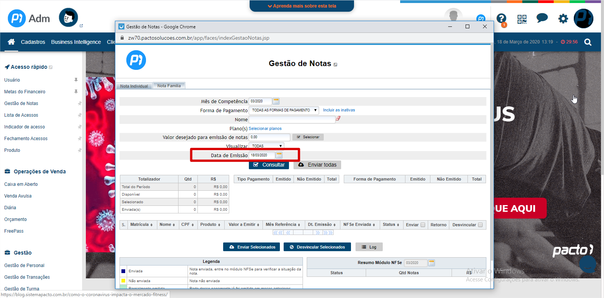604x298 pixels.
Task: Click the search magnifier in navigation bar
Action: point(588,42)
